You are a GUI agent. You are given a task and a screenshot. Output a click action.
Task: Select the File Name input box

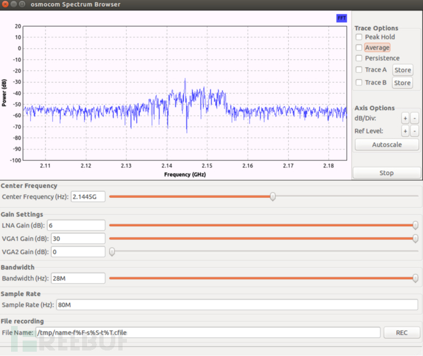[207, 333]
